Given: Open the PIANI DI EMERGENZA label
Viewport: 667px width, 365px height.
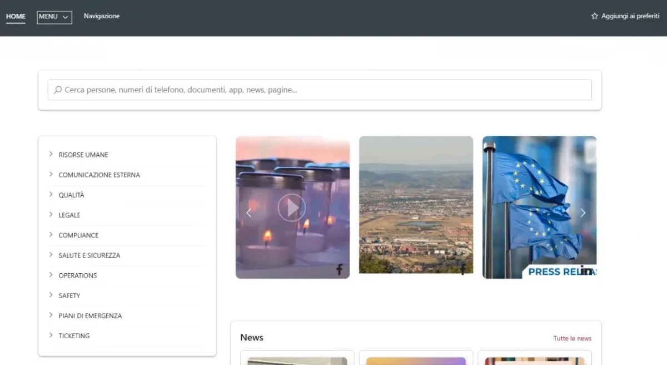Looking at the screenshot, I should [x=90, y=315].
